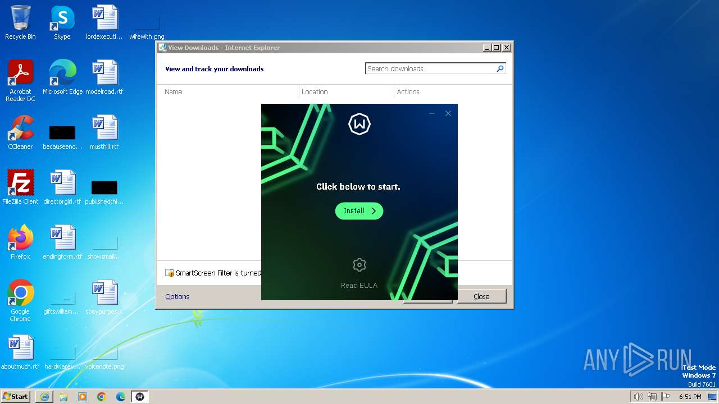Image resolution: width=719 pixels, height=404 pixels.
Task: Click the search magnifier icon in View Downloads
Action: click(x=500, y=68)
